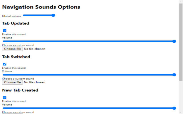Screen dimensions: 183x114
Task: Click the scrollbar up arrow
Action: click(x=181, y=2)
